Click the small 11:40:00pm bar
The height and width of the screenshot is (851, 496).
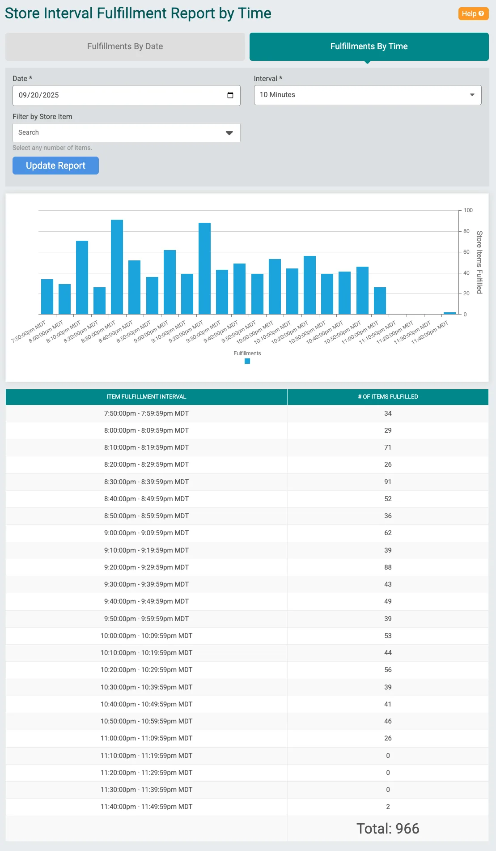tap(449, 313)
